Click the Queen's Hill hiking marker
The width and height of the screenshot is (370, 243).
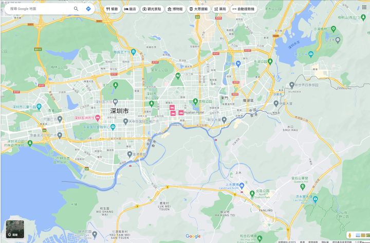pyautogui.click(x=303, y=187)
